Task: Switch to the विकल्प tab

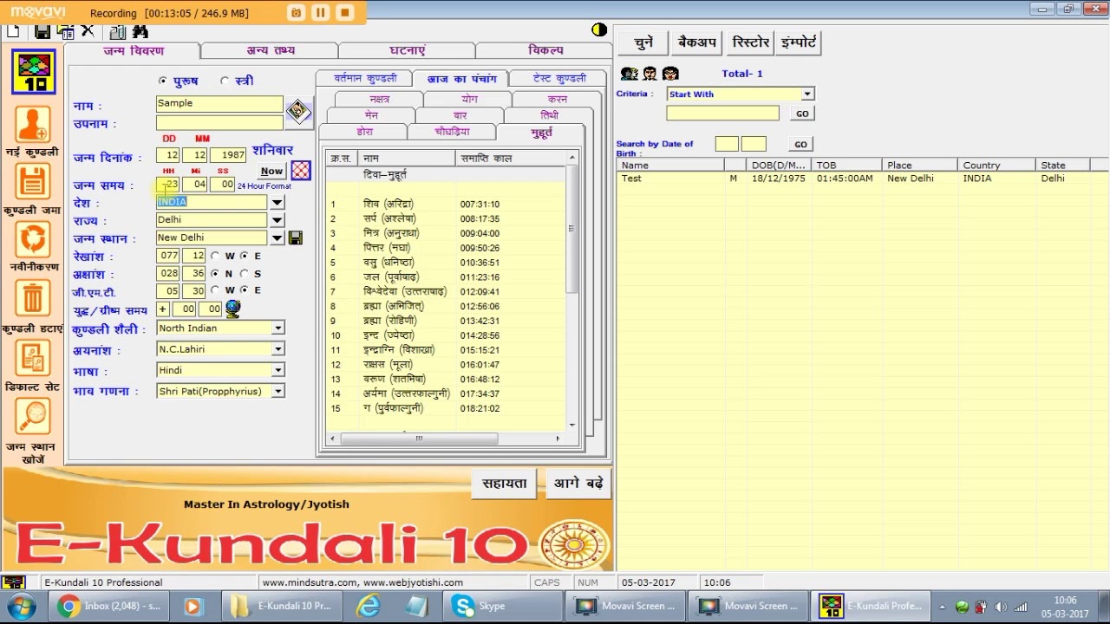Action: pos(545,51)
